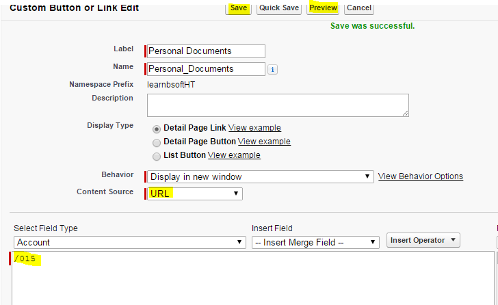Click the Save button
Screen dimensions: 498x305
point(238,8)
